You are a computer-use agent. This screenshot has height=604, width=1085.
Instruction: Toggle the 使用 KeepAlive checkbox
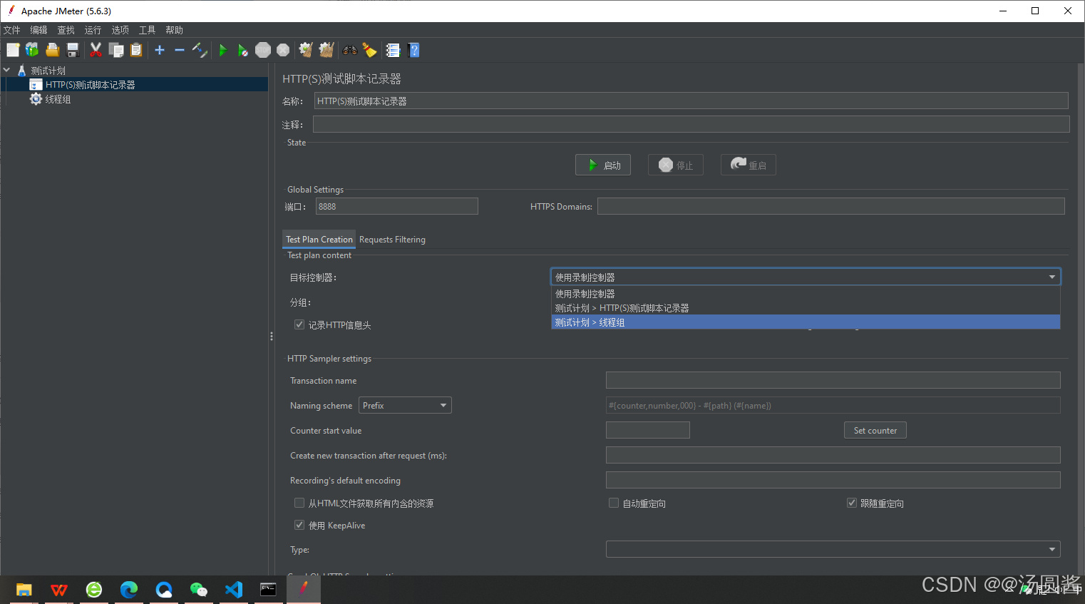click(x=299, y=525)
